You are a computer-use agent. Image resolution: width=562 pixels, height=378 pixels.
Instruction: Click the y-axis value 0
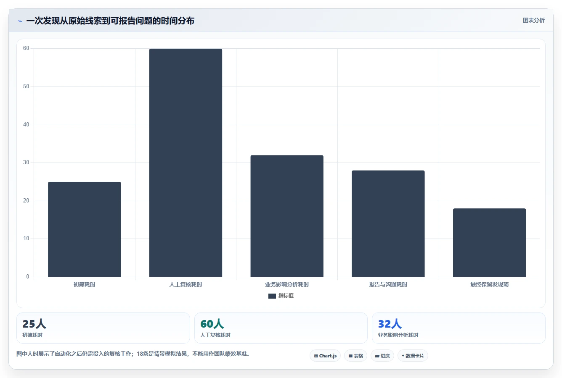point(28,277)
